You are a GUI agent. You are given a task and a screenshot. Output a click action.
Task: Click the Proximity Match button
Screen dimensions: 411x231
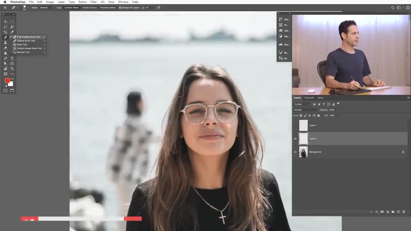pos(108,8)
